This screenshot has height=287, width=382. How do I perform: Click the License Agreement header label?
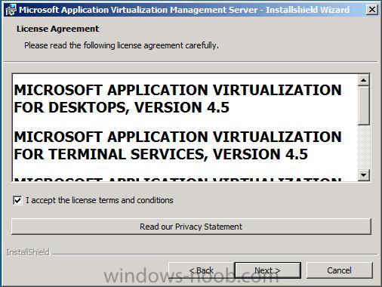coord(57,29)
